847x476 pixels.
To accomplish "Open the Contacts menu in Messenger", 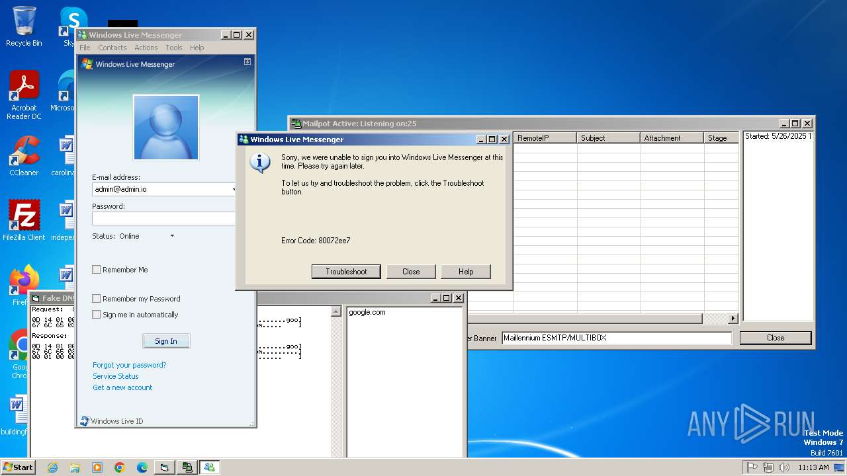I will tap(112, 48).
